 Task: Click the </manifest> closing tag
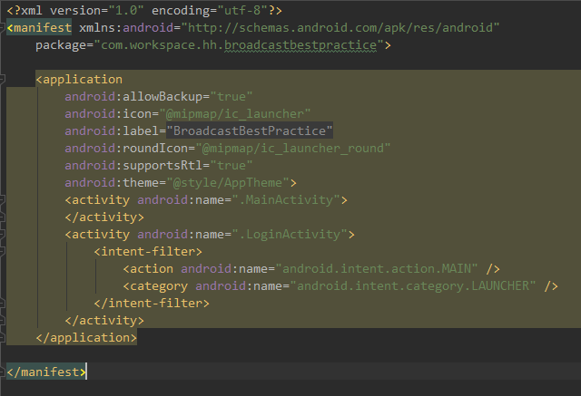click(x=46, y=372)
